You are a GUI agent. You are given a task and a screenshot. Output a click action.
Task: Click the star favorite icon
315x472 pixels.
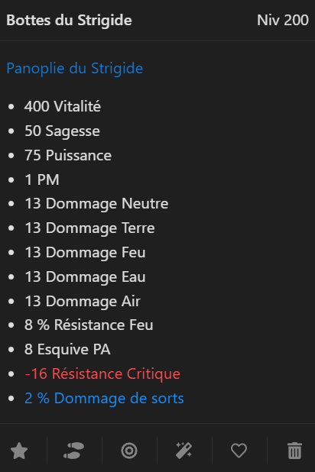[19, 451]
